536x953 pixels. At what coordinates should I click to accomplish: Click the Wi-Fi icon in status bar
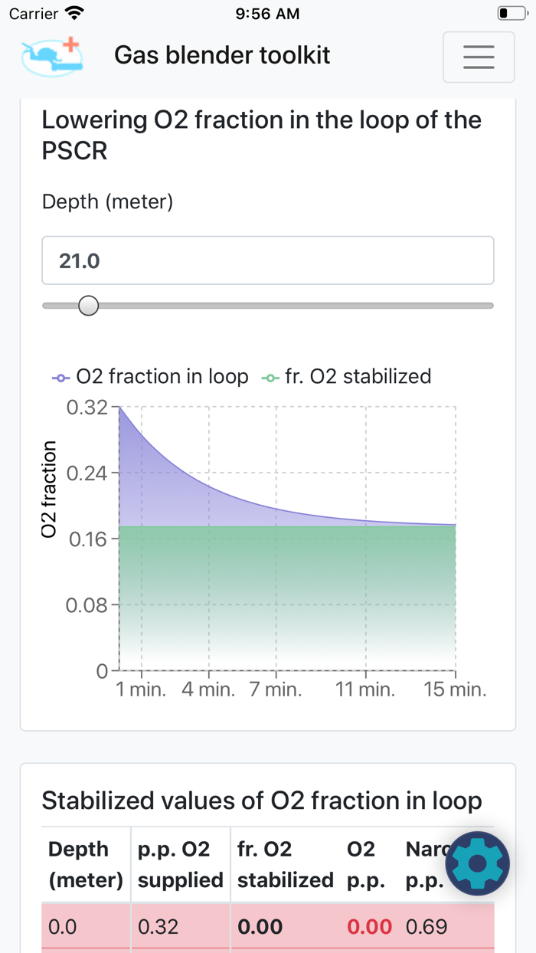point(74,13)
